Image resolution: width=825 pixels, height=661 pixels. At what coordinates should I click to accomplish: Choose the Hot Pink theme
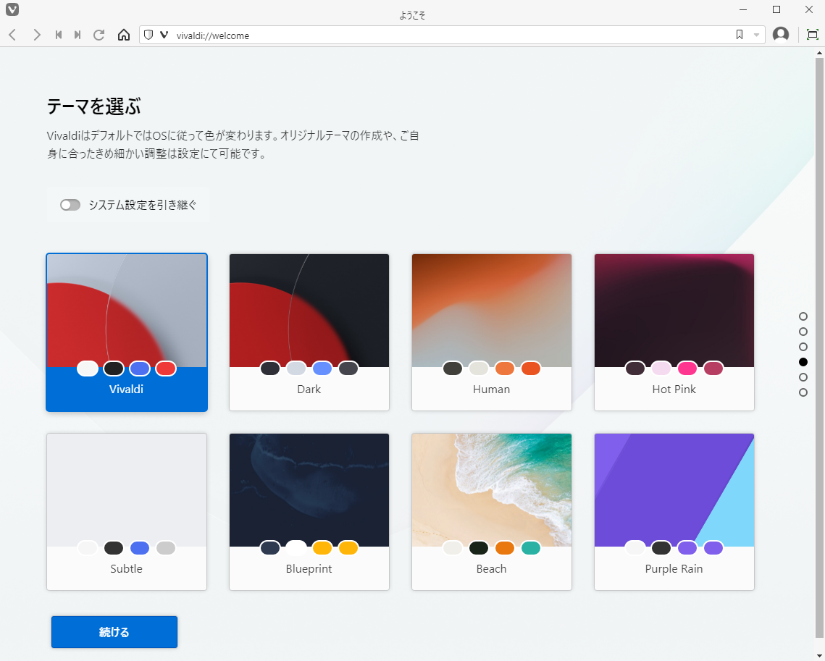[x=674, y=332]
